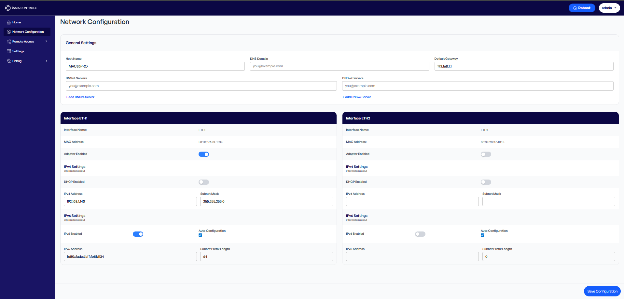The image size is (624, 299).
Task: Expand the Debug submenu chevron
Action: [47, 61]
